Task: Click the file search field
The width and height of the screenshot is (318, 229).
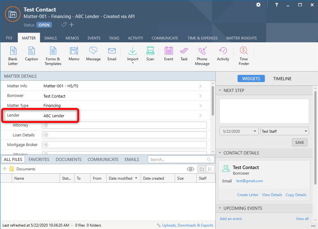Action: (181, 160)
